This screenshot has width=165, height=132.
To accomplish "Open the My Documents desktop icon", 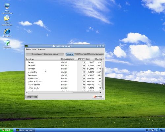I will [7, 20].
